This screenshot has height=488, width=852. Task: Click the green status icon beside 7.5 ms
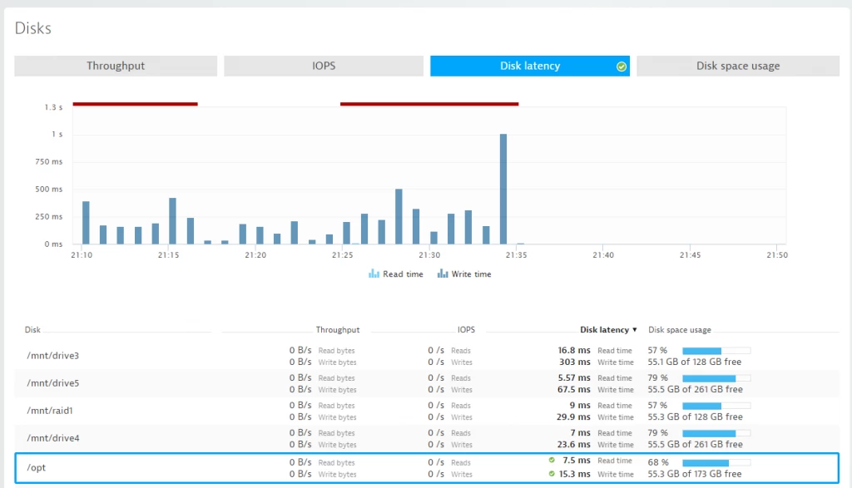(x=552, y=460)
